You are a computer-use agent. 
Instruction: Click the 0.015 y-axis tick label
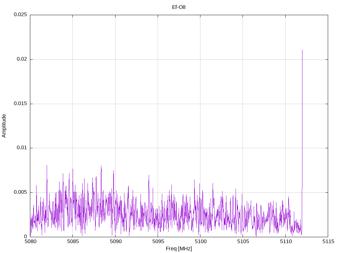pos(20,103)
